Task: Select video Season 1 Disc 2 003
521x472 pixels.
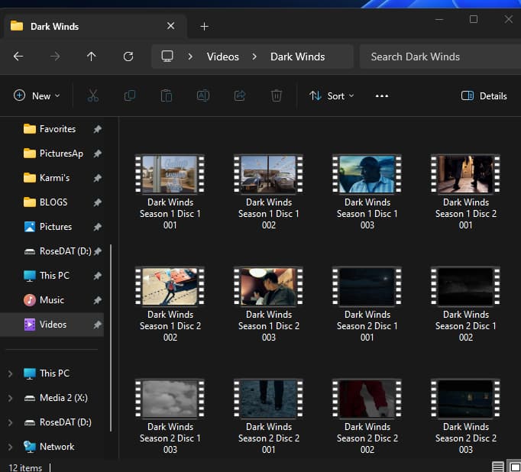Action: coord(268,304)
